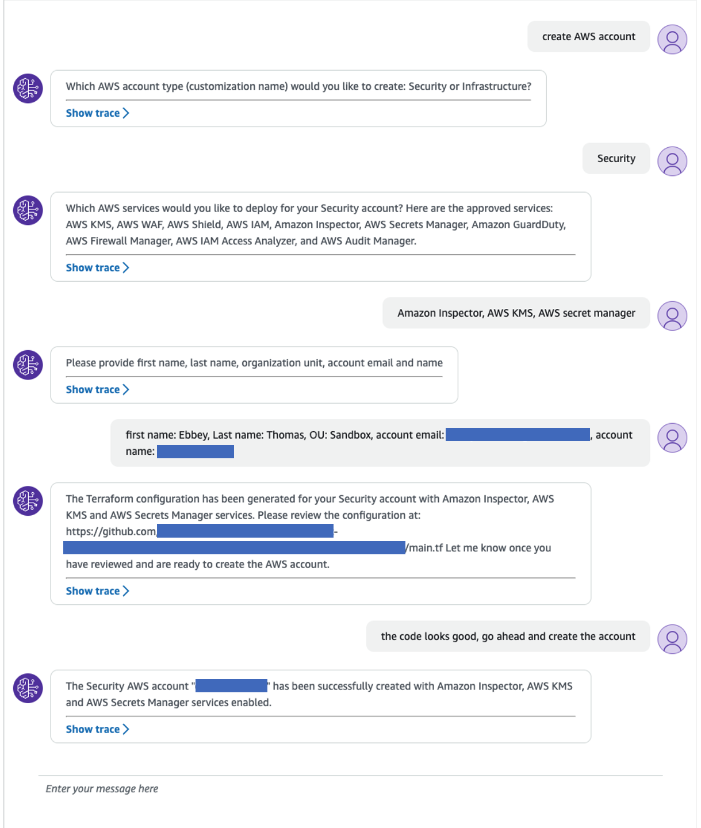Viewport: 701px width, 828px height.
Task: Click the AI assistant icon beside the approved services list
Action: [27, 210]
